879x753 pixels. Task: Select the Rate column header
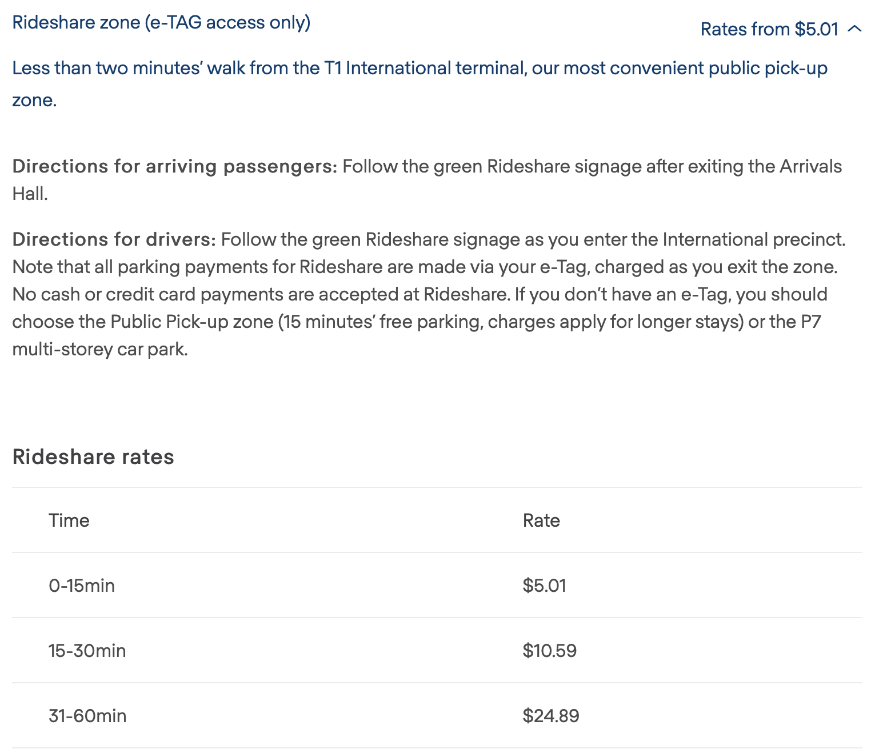click(541, 520)
